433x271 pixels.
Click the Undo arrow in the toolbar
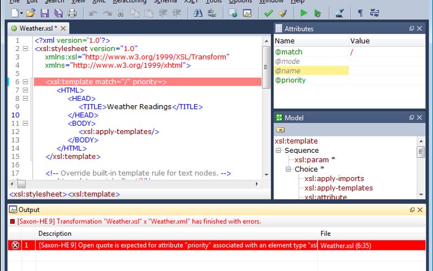(x=93, y=13)
